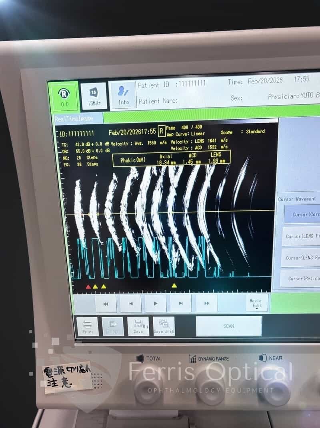Click the Sex field label
The height and width of the screenshot is (428, 320).
coord(236,98)
